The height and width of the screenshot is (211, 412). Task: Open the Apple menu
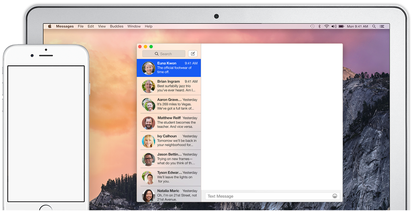click(x=50, y=26)
